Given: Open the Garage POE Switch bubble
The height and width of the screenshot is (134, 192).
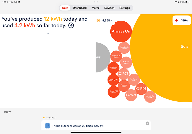Looking at the screenshot, I should coord(113,92).
